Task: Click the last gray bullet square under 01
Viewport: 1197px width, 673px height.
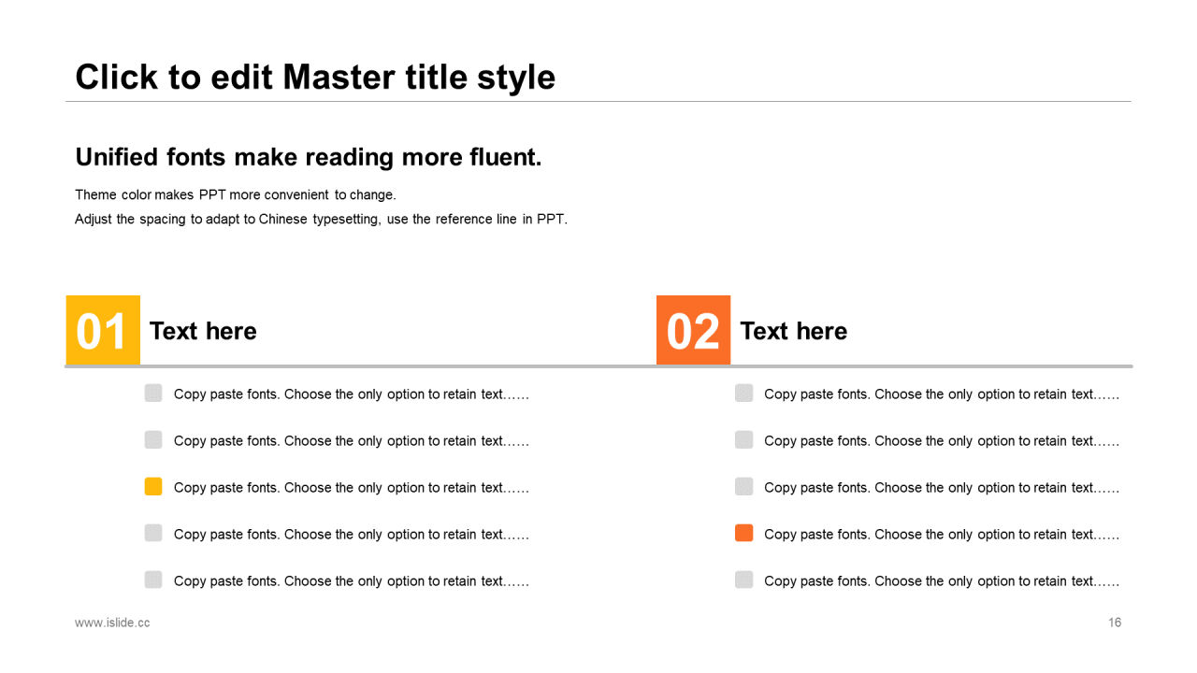Action: click(x=153, y=580)
